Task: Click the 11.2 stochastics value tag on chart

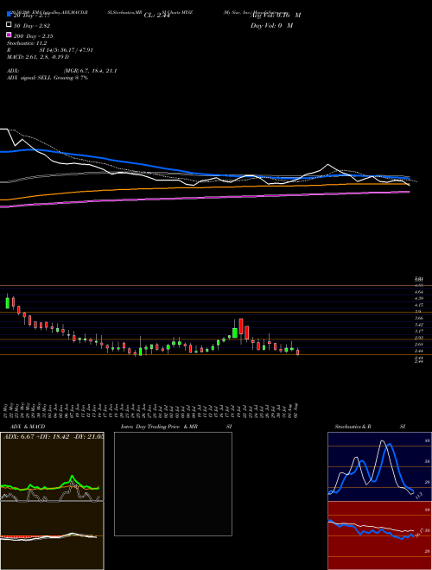Action: 418,496
